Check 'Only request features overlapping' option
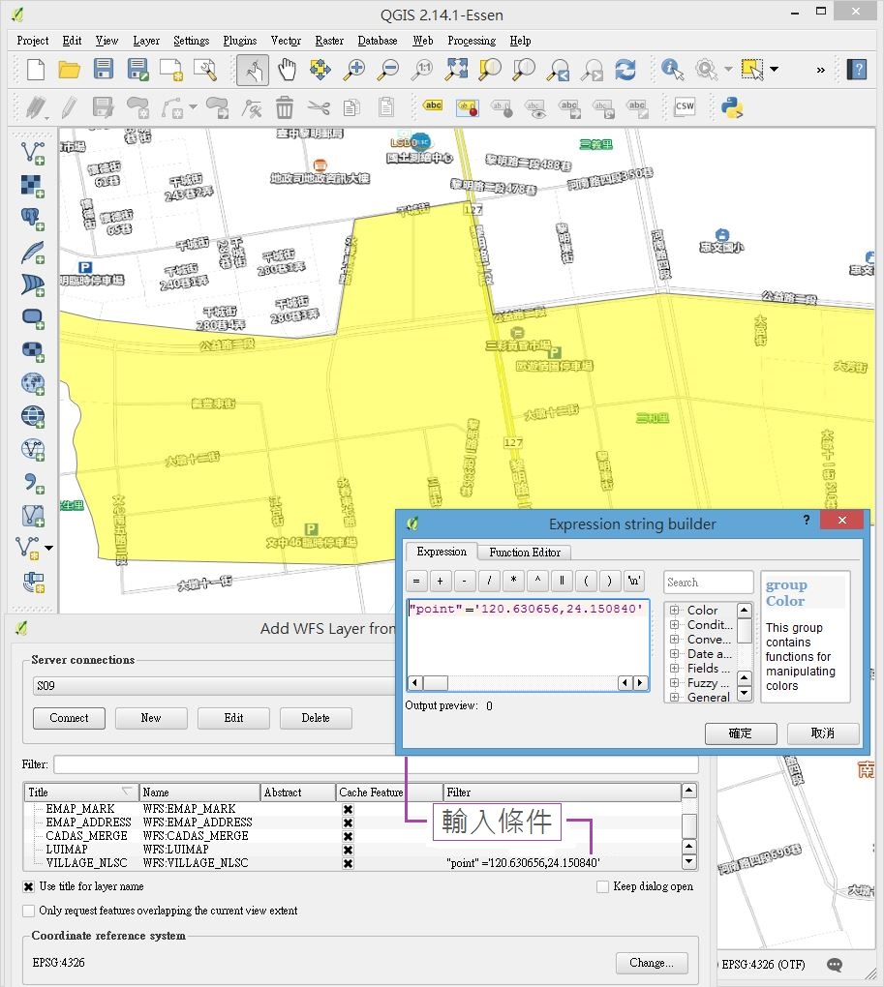The width and height of the screenshot is (884, 987). pos(29,911)
